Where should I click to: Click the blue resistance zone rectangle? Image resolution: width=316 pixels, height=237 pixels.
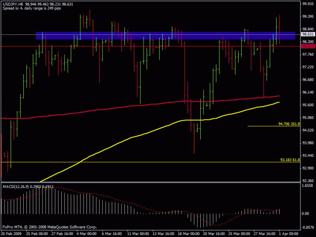pos(165,36)
